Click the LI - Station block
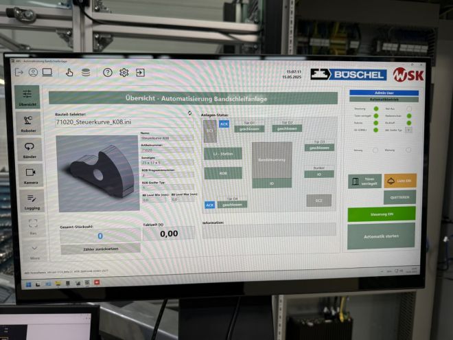Screen dimensions: 453x340 (223, 154)
